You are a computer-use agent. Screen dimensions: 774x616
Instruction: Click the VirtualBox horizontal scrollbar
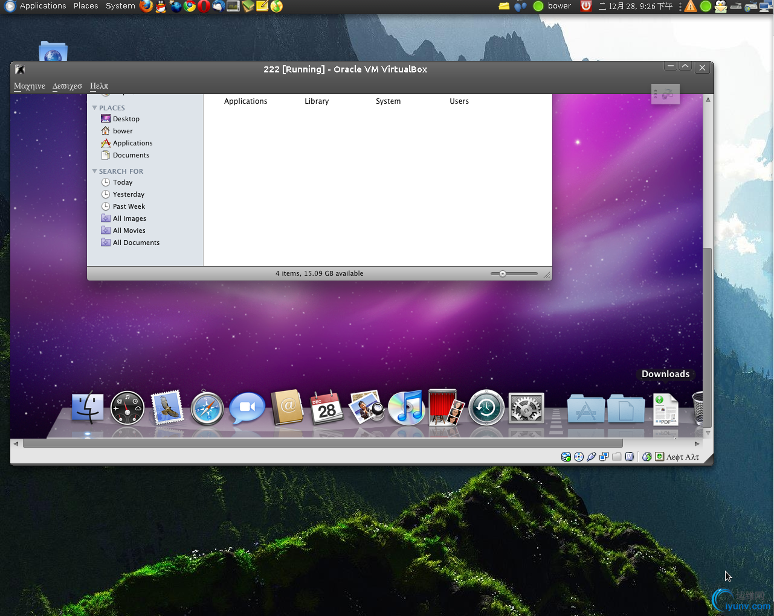[x=323, y=443]
